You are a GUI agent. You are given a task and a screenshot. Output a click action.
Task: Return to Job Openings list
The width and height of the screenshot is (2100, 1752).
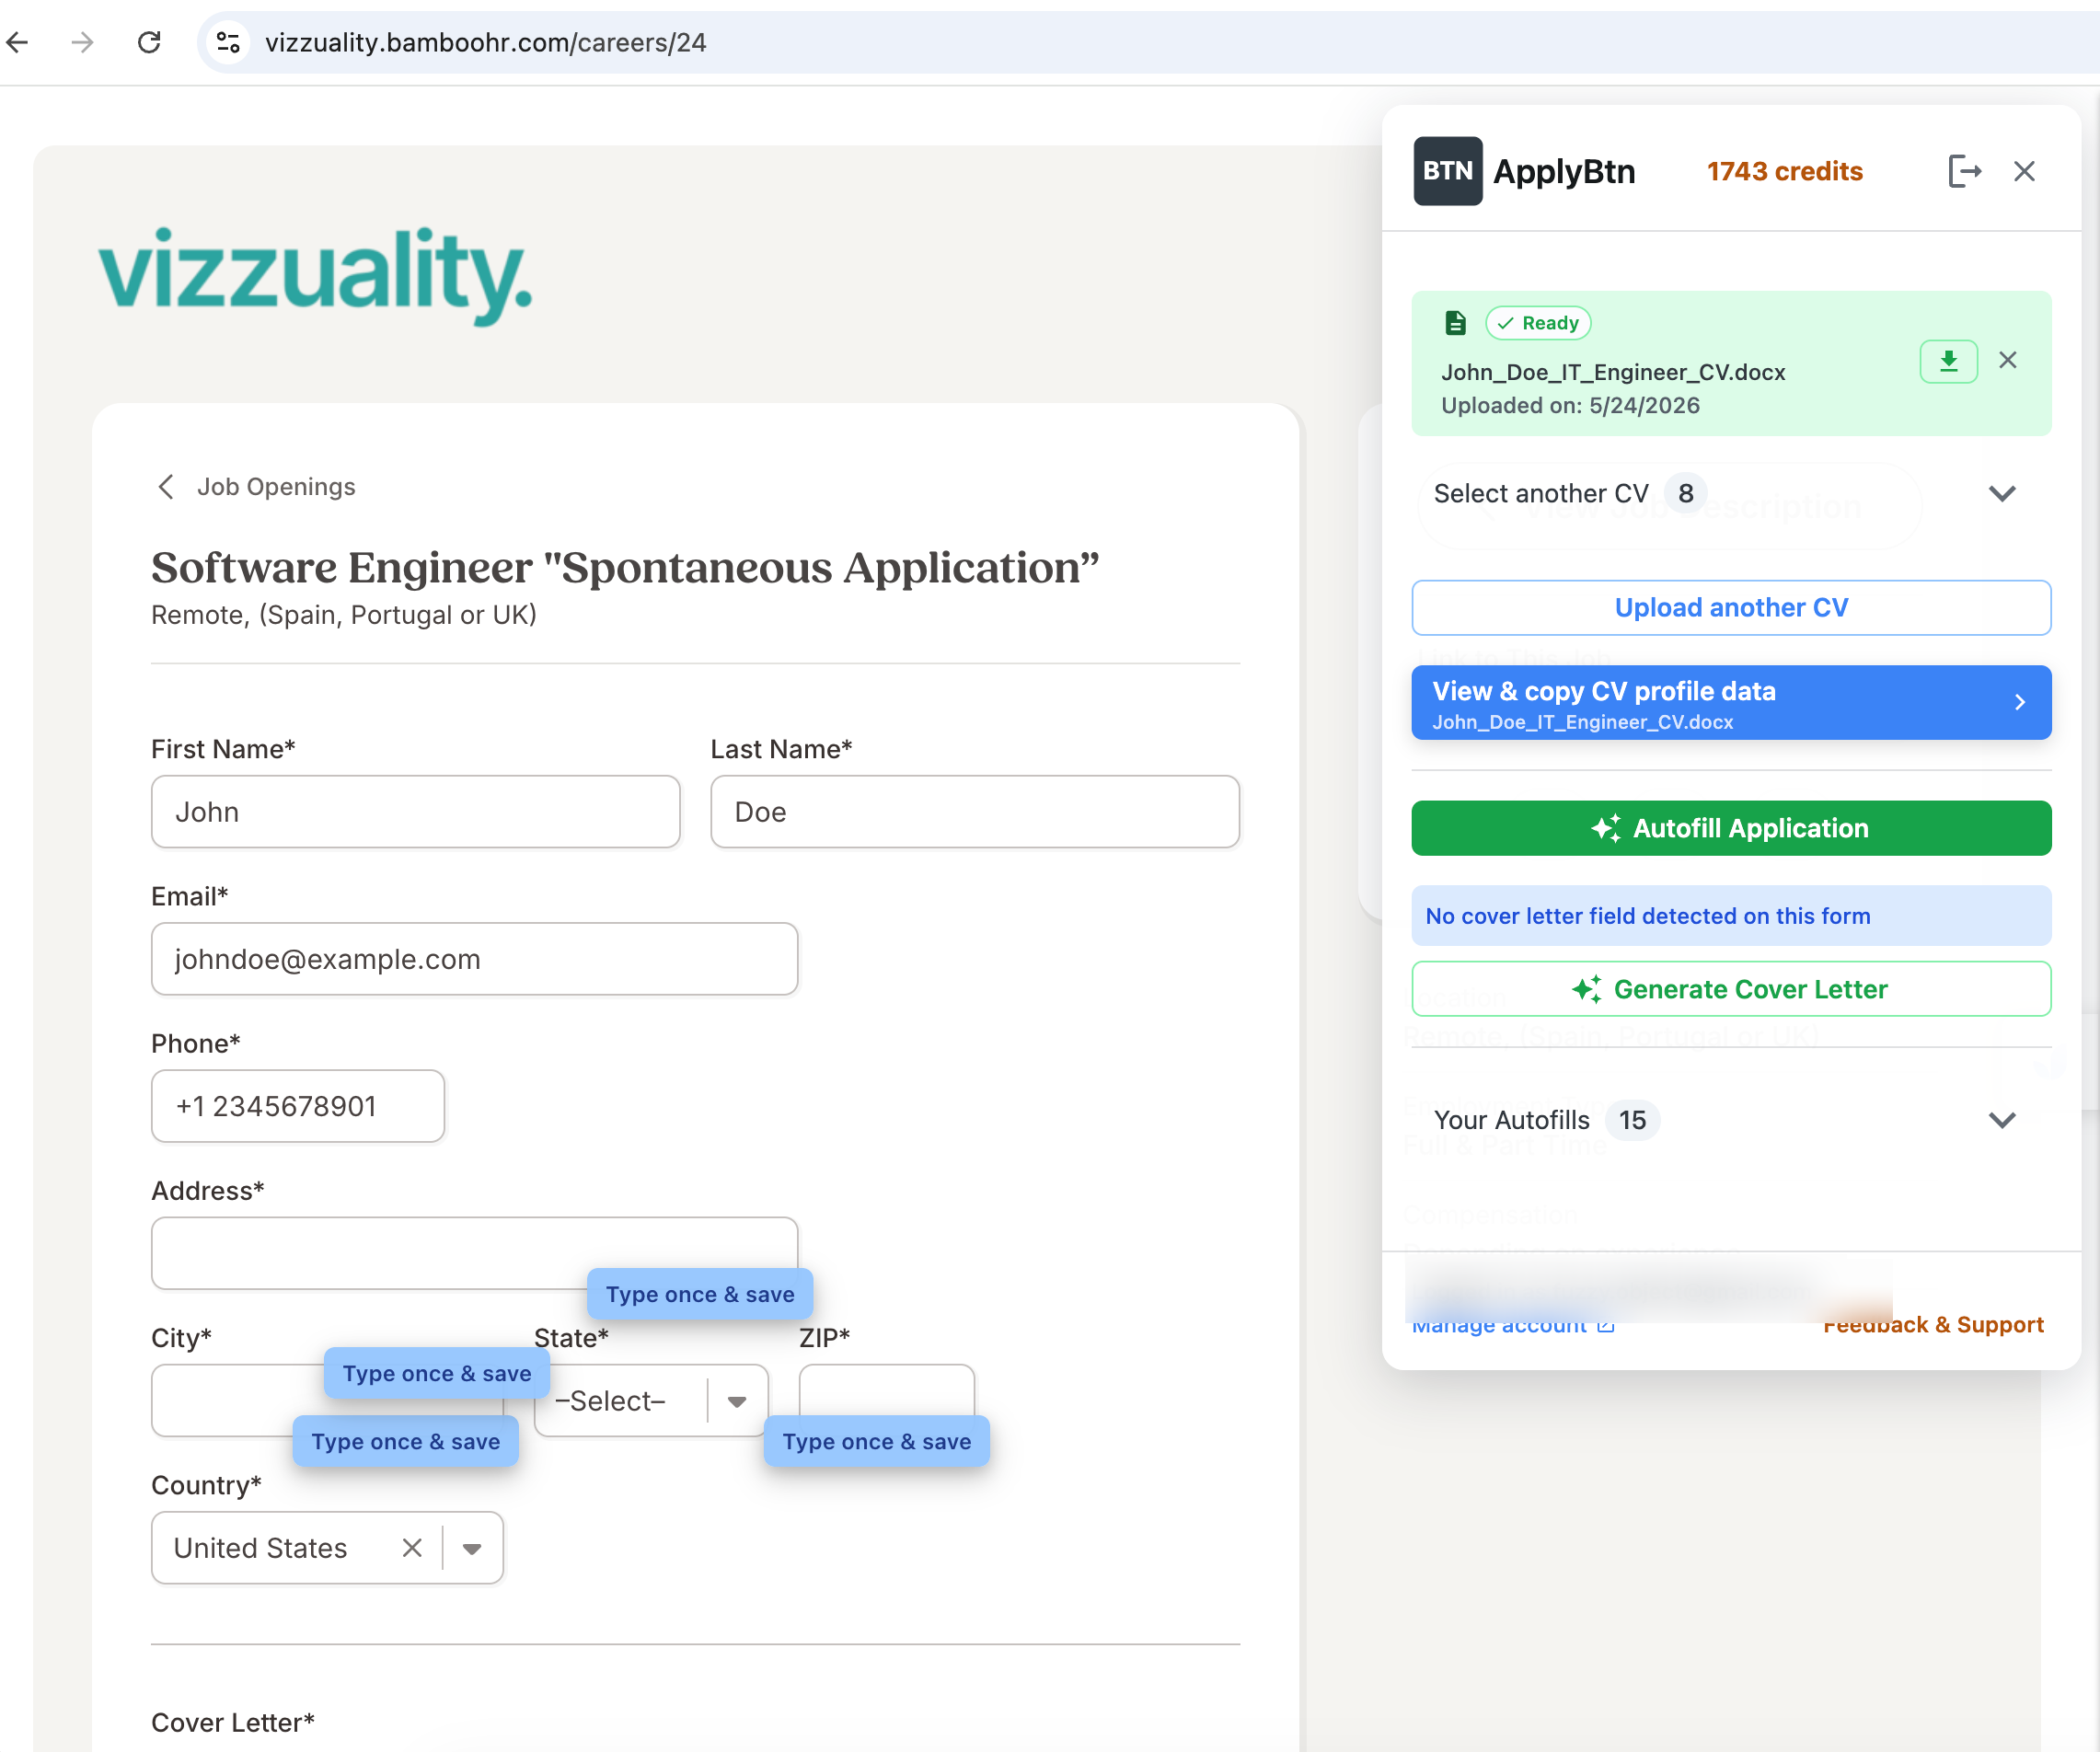point(276,487)
